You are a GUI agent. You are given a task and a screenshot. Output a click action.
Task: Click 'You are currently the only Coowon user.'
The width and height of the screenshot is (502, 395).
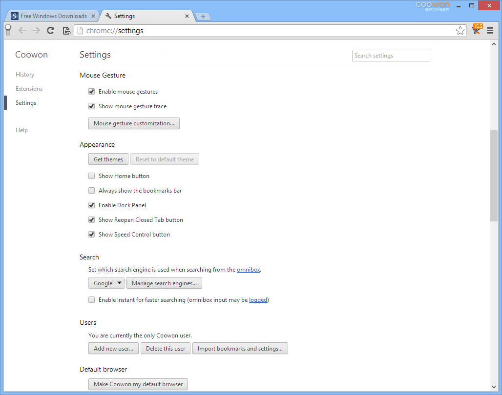[140, 336]
